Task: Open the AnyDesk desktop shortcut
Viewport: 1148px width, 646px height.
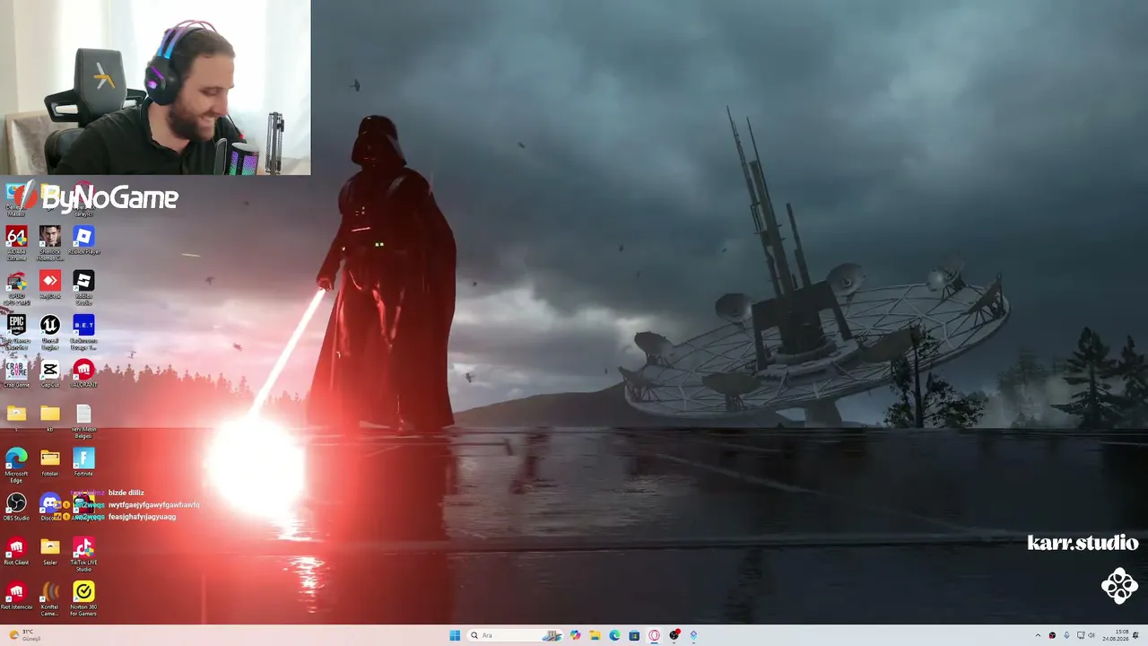Action: point(50,285)
